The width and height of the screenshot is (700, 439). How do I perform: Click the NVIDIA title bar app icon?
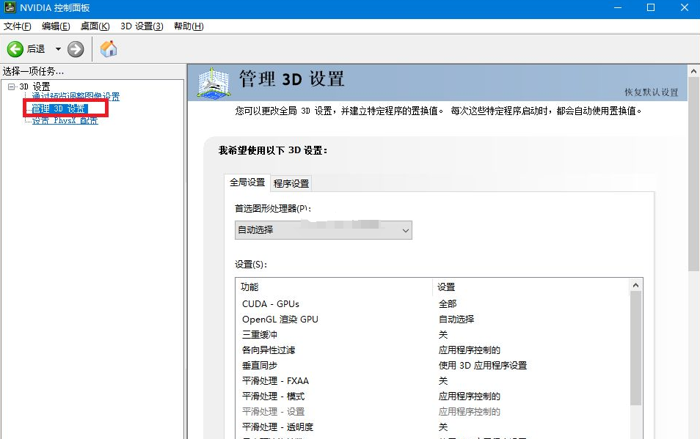point(10,7)
